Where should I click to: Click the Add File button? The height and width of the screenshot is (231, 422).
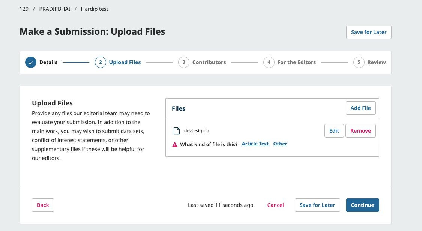(x=360, y=108)
